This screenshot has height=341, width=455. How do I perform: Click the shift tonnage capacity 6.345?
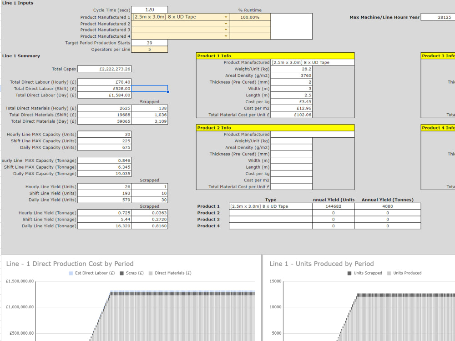(x=105, y=167)
